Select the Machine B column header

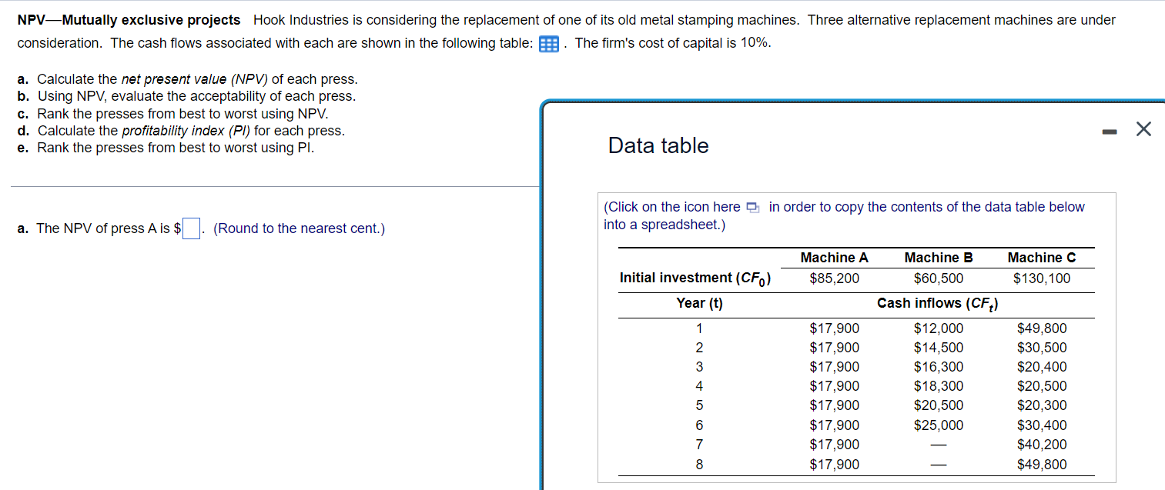937,258
